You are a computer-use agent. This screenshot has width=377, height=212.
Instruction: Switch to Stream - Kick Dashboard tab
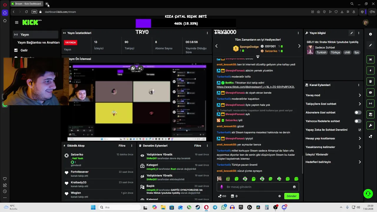27,4
